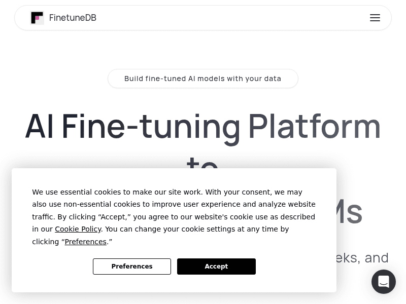This screenshot has width=406, height=304.
Task: Follow the underlined Cookie Policy link
Action: point(78,229)
